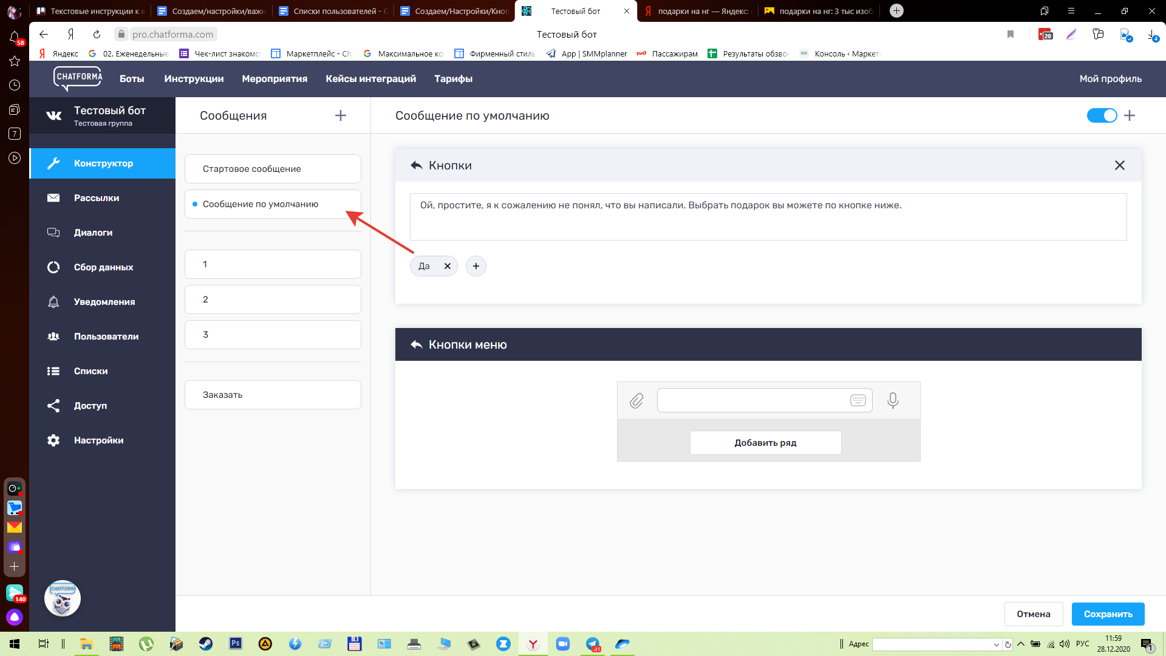Viewport: 1166px width, 656px height.
Task: Select the Стартовое сообщение message
Action: click(273, 169)
